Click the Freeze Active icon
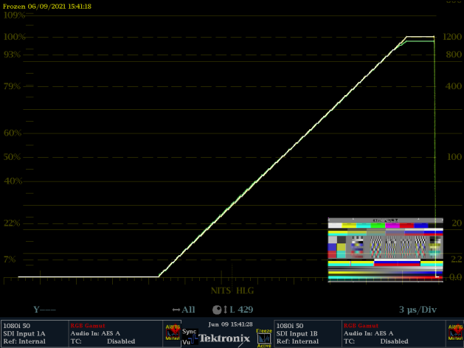464x348 pixels. pyautogui.click(x=263, y=338)
